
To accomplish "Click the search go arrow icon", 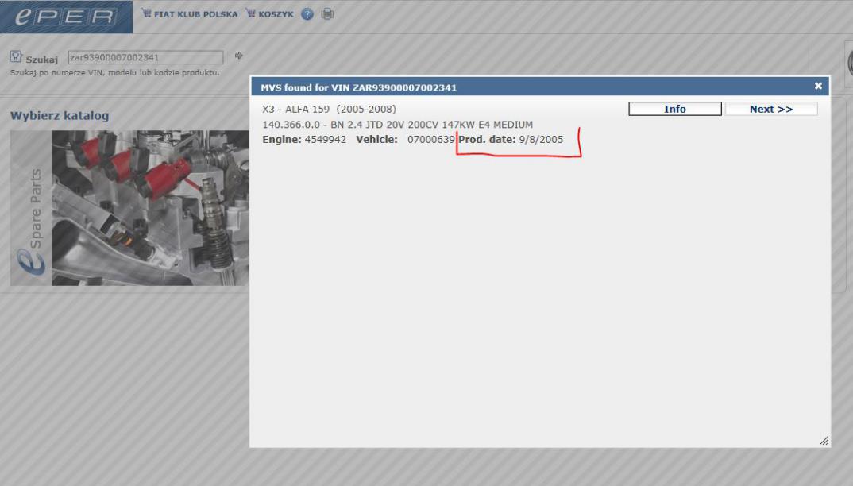I will tap(239, 56).
